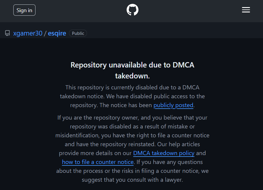The image size is (263, 190).
Task: Open the DMCA takedown policy link
Action: (164, 153)
